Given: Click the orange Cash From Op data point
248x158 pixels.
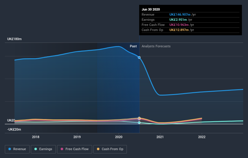Looking at the screenshot, I should pos(139,118).
